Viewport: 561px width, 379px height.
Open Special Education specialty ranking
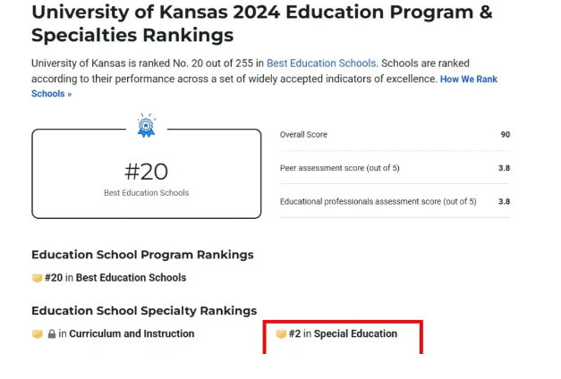355,333
